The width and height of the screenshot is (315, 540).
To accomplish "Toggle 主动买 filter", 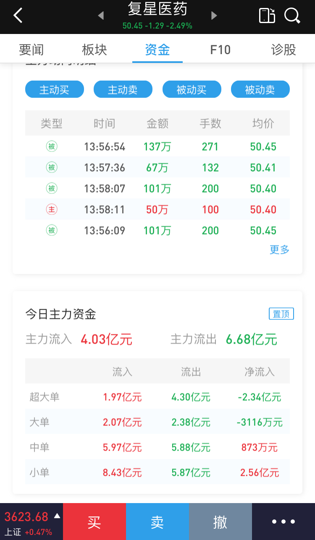I will [55, 89].
